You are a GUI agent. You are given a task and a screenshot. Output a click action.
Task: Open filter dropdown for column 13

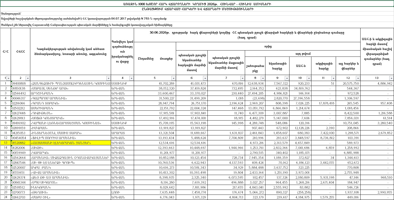(391, 78)
